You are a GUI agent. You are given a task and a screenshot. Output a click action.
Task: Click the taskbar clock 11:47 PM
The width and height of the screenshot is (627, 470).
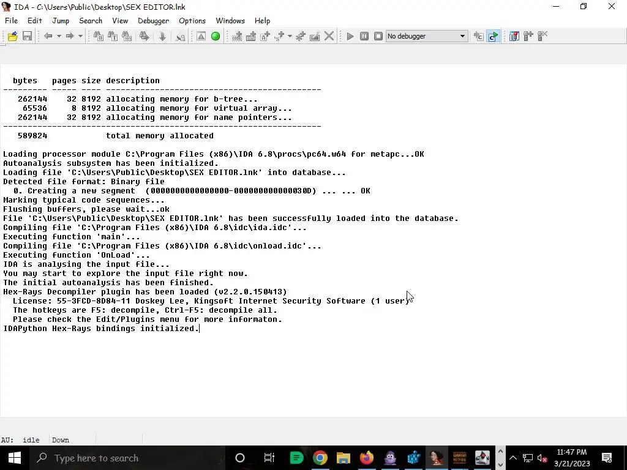point(572,452)
